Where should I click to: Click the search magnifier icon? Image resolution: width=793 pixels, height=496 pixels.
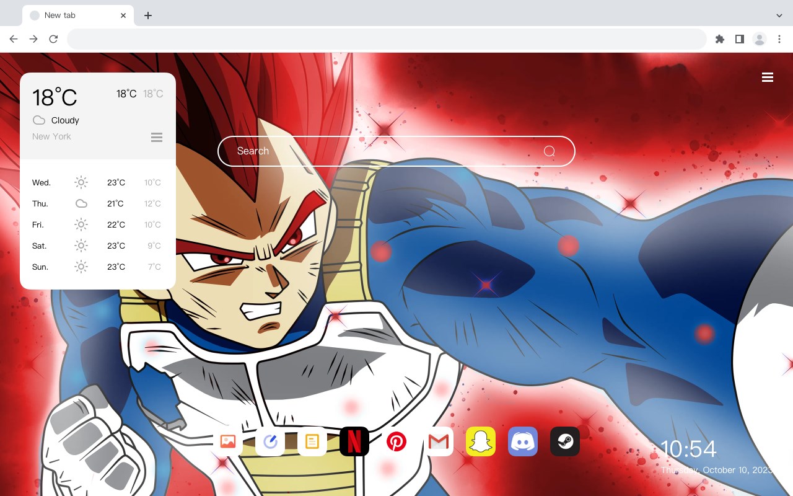(550, 151)
